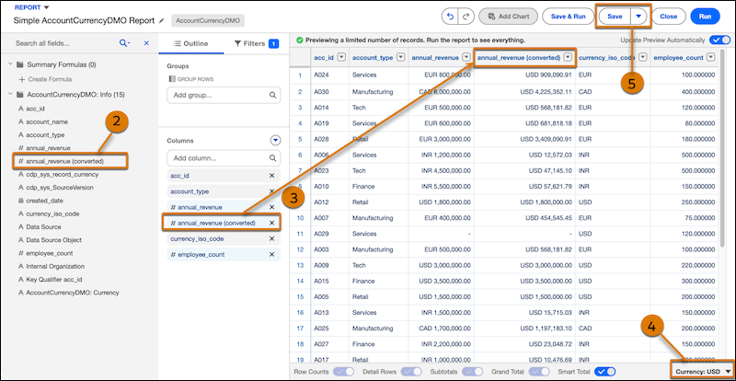736x381 pixels.
Task: Open search fields magnifier options
Action: 124,42
